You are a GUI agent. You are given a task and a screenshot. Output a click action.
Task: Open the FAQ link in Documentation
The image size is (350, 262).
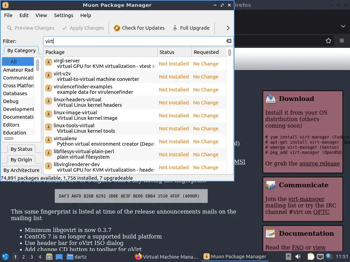[x=297, y=247]
